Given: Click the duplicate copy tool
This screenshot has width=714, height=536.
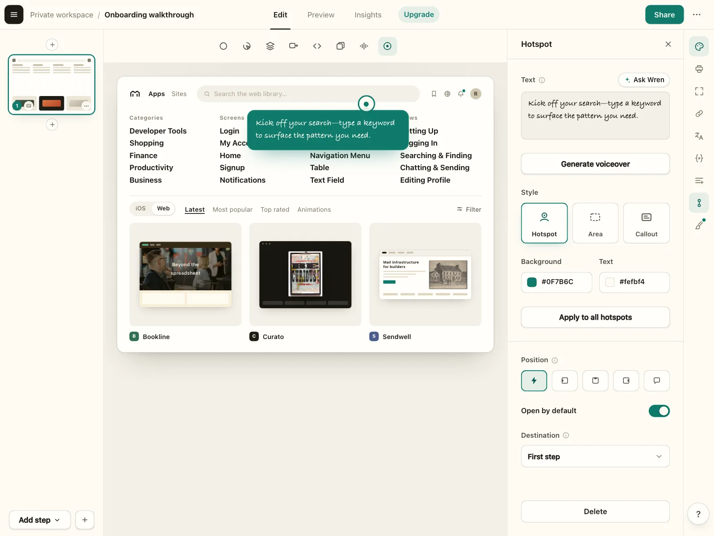Looking at the screenshot, I should [340, 46].
